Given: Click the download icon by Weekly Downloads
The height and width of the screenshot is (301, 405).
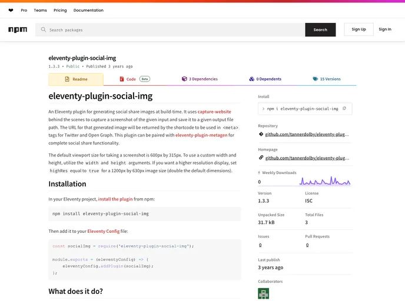Looking at the screenshot, I should click(259, 173).
